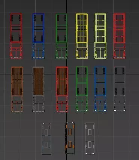This screenshot has height=160, width=139.
Task: Select the pale yellow caged truck model
Action: pos(100,36)
